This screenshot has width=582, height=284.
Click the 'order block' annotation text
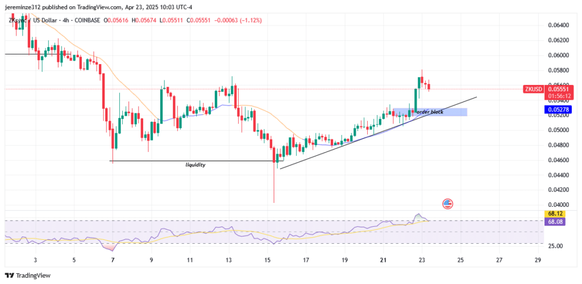click(430, 112)
